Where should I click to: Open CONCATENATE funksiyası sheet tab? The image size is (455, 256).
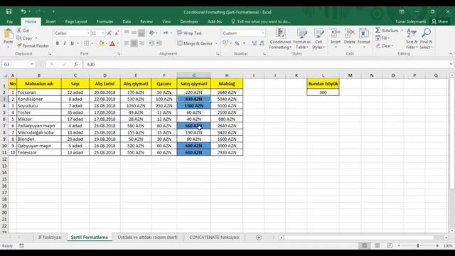215,237
